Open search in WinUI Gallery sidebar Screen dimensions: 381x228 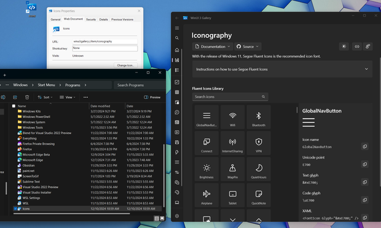tap(177, 38)
